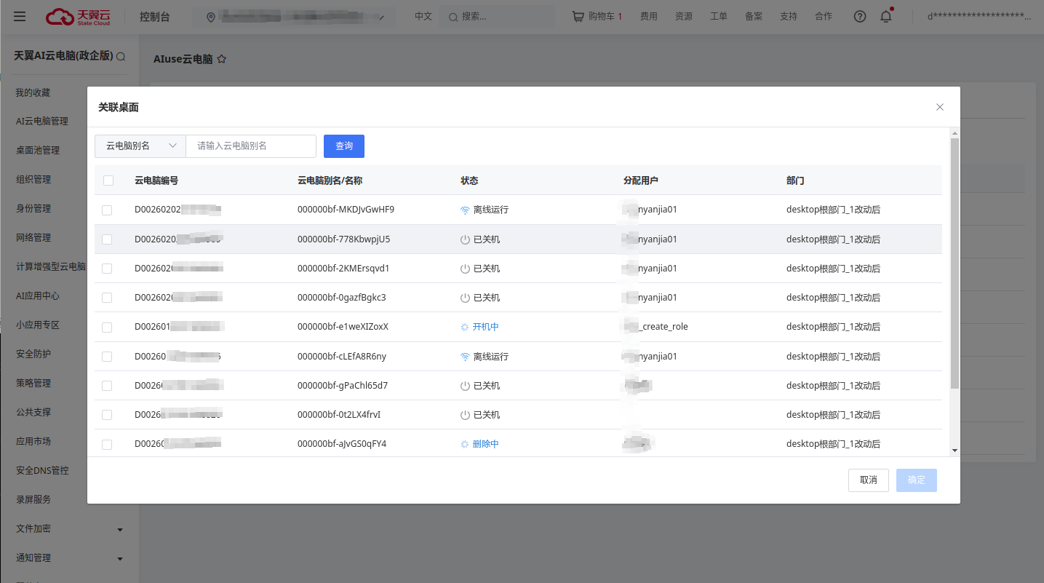The height and width of the screenshot is (583, 1044).
Task: Open the 费用 top menu item
Action: [x=648, y=17]
